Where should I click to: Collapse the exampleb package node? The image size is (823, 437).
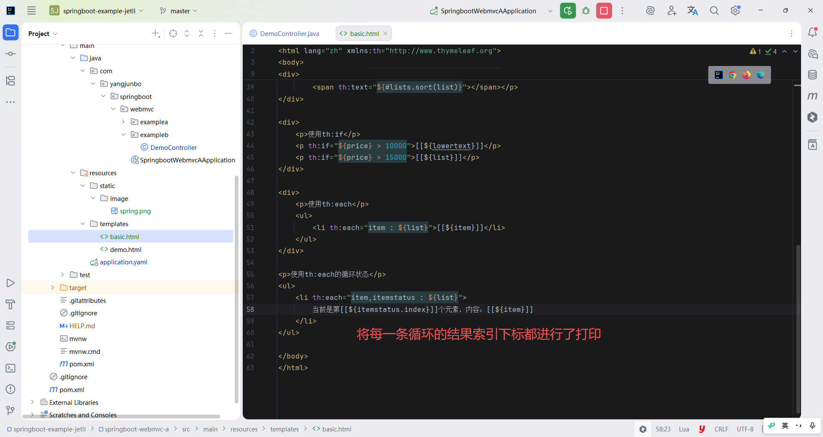[123, 135]
